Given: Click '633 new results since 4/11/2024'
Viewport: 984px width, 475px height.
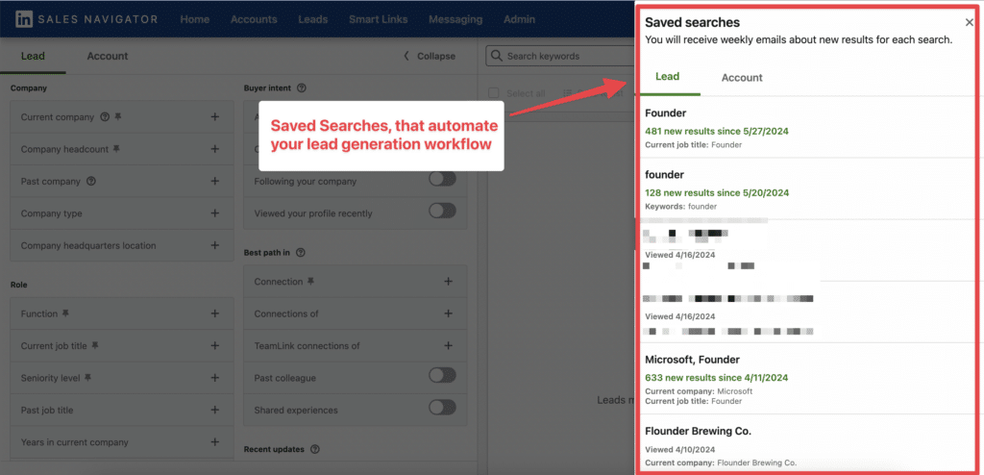Looking at the screenshot, I should 717,378.
